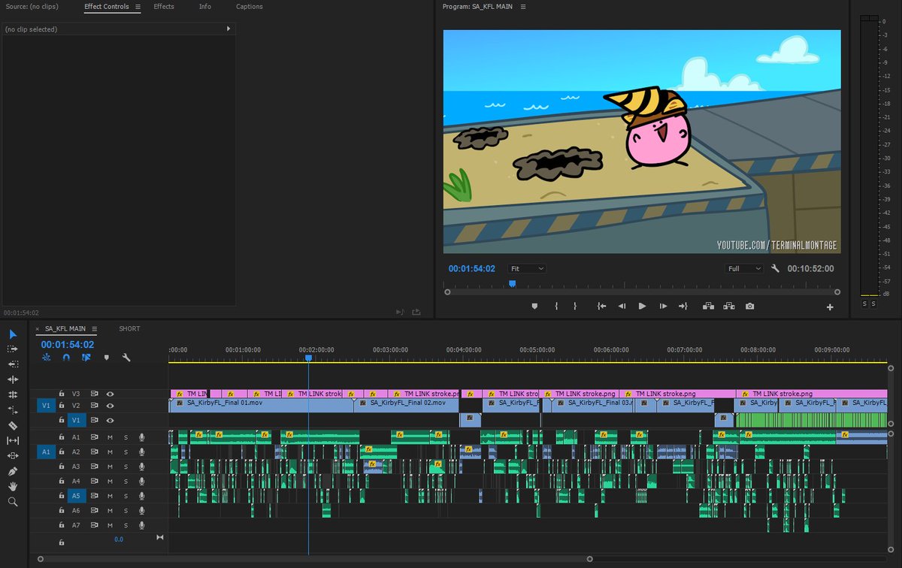Toggle sync lock for track A3

click(95, 467)
